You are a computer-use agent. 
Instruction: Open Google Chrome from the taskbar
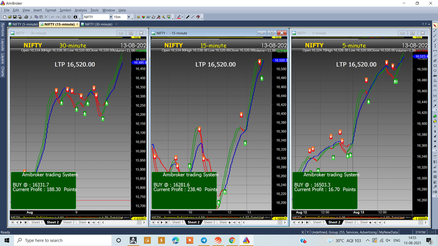click(232, 241)
